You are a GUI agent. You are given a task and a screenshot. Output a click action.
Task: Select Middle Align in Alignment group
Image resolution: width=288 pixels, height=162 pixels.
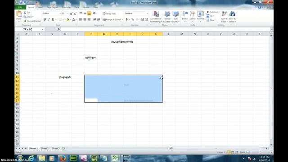pos(85,13)
